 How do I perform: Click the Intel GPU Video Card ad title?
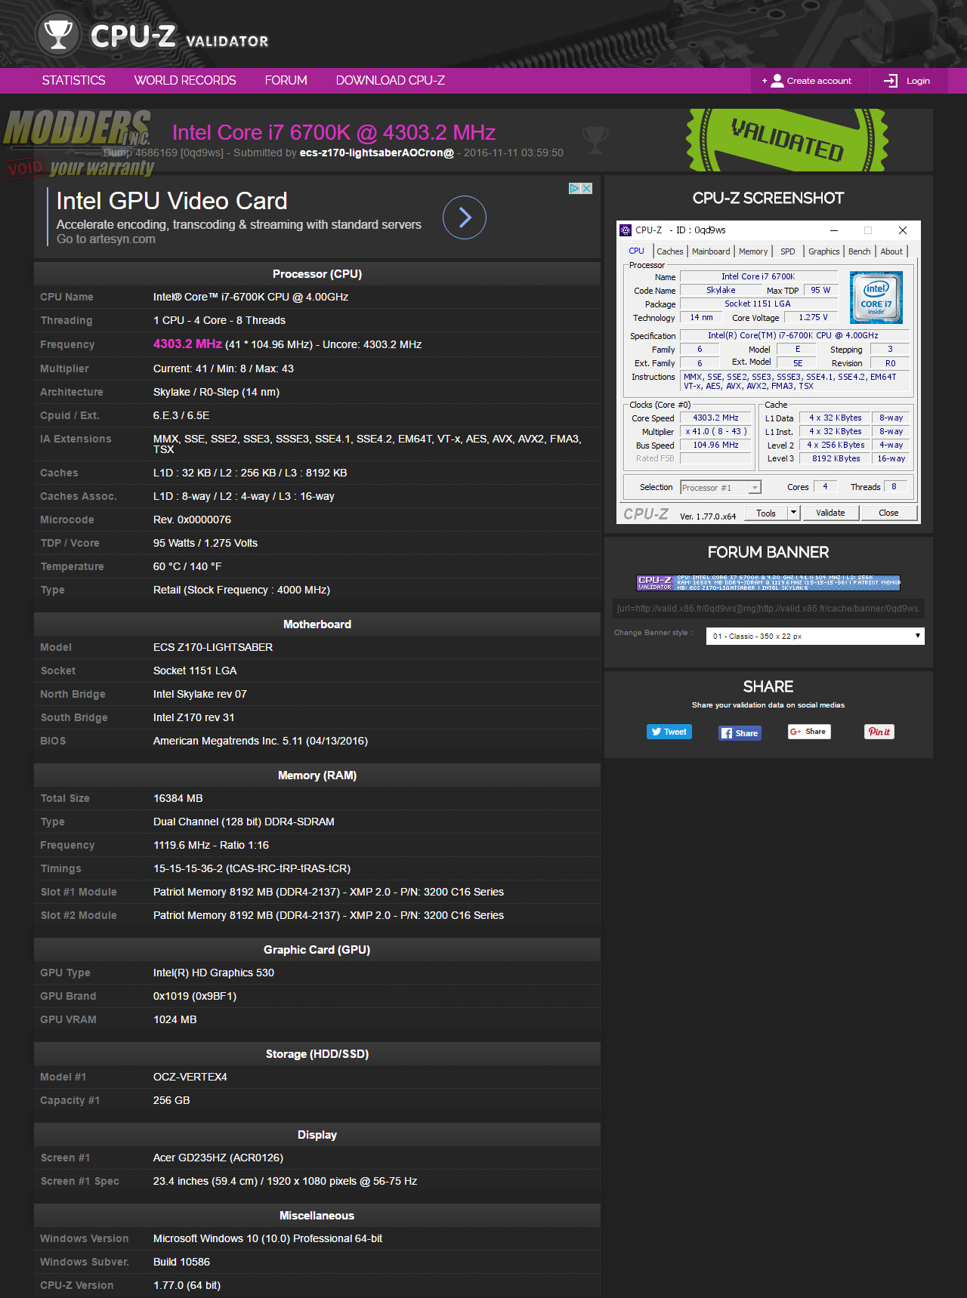click(171, 201)
